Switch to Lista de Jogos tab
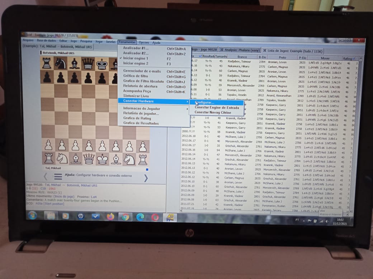The width and height of the screenshot is (373, 279). (293, 51)
